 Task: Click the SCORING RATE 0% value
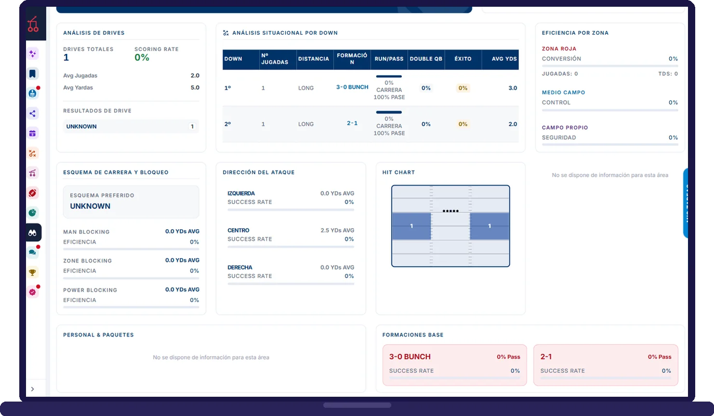pos(142,58)
